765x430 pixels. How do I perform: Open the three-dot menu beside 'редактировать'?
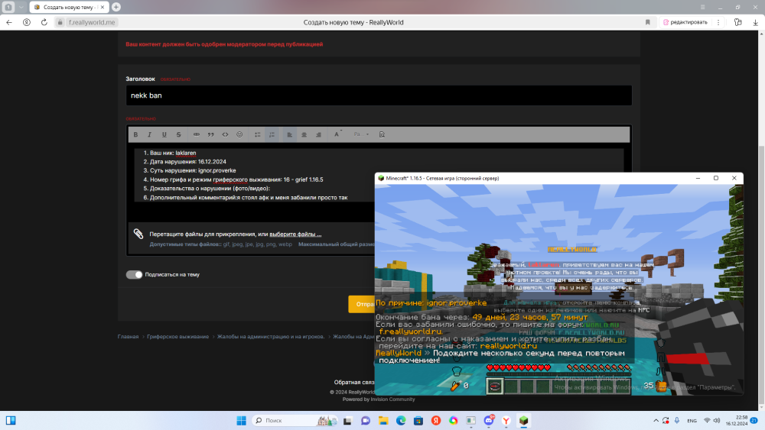[x=718, y=22]
